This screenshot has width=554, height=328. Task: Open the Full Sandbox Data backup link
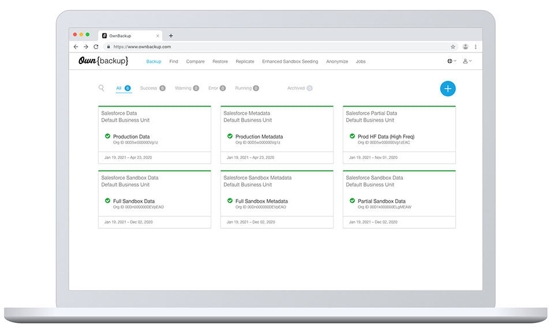click(x=134, y=201)
